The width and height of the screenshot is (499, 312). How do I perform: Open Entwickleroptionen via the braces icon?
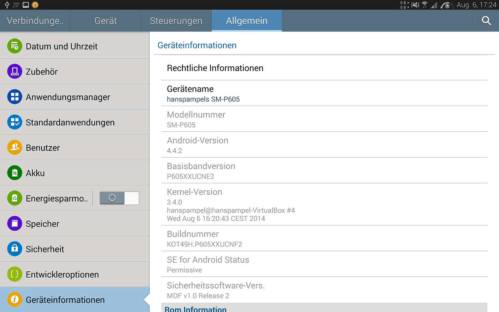15,274
